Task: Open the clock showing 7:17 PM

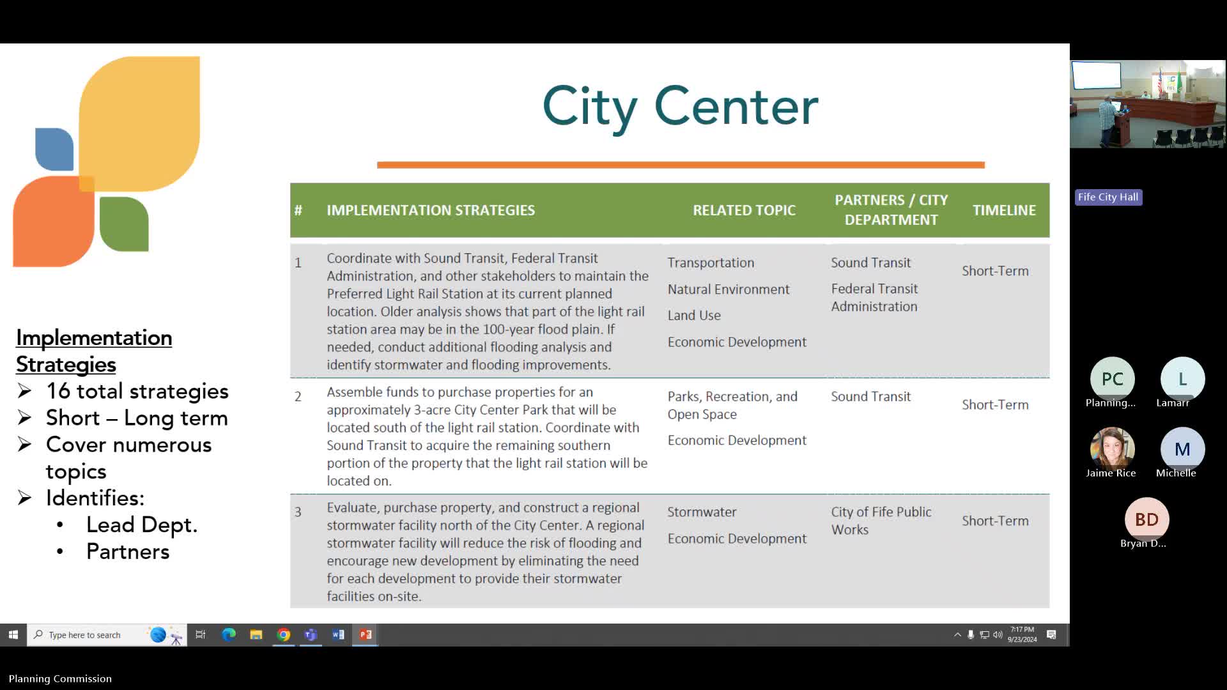Action: point(1022,634)
